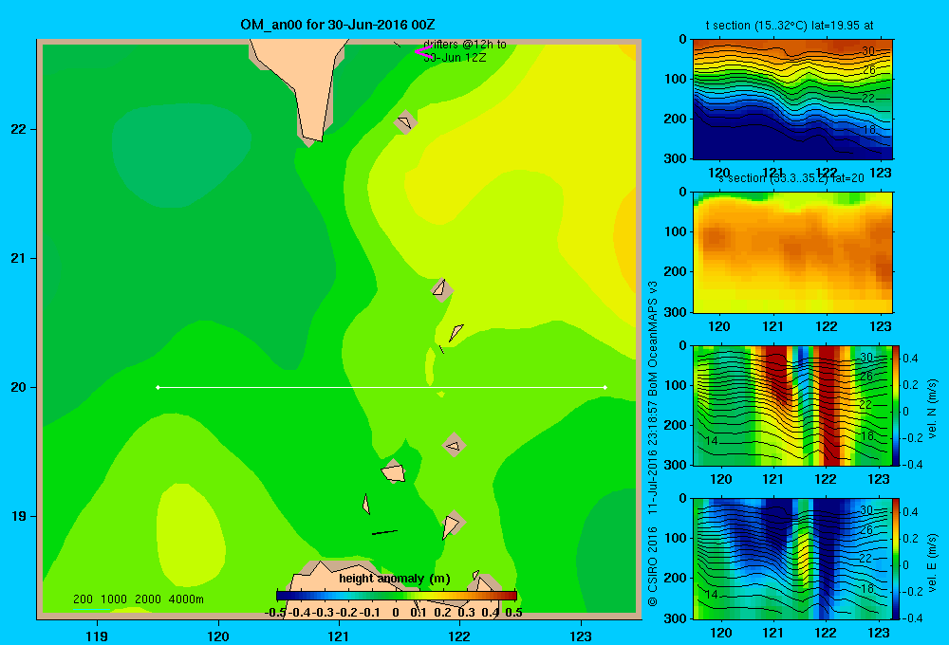Click the 0.5 label at the height scale's right end
The height and width of the screenshot is (645, 949).
(x=513, y=613)
